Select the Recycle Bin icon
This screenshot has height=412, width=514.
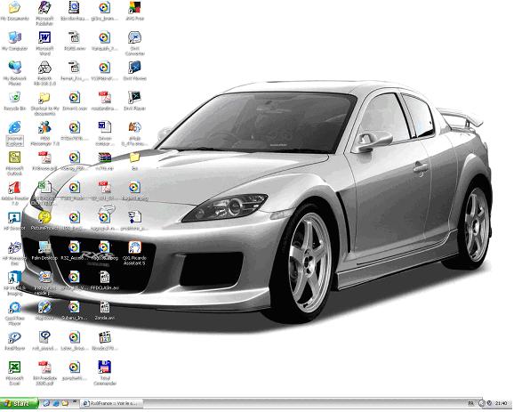pyautogui.click(x=14, y=97)
